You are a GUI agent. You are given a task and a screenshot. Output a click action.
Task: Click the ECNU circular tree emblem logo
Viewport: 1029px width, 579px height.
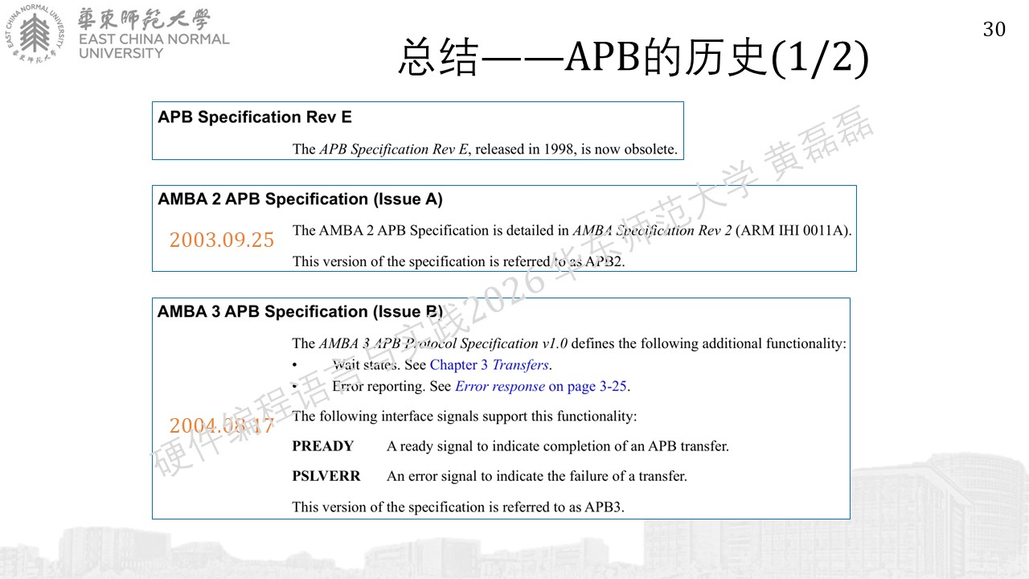(35, 34)
